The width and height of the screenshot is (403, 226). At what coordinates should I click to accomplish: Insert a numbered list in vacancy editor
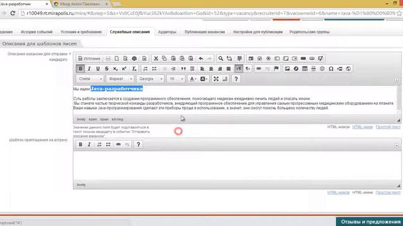(x=145, y=68)
